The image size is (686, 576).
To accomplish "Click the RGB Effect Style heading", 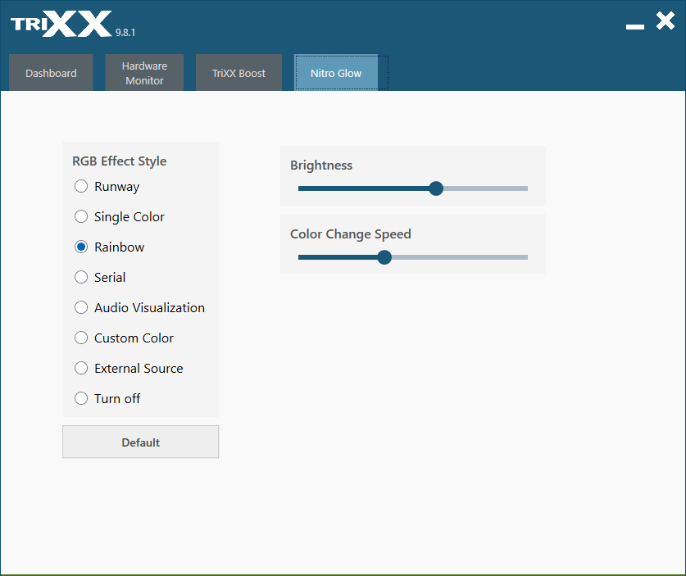I will 120,161.
